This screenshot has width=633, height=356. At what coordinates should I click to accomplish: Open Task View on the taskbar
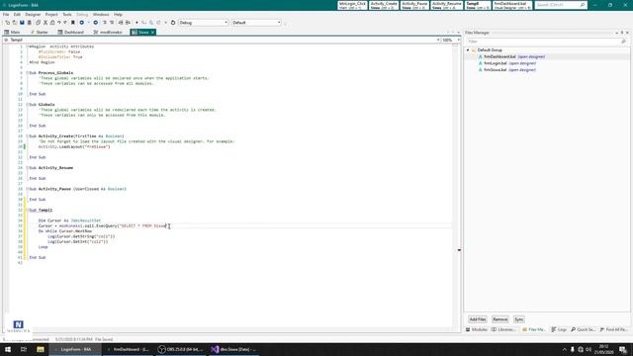point(24,349)
